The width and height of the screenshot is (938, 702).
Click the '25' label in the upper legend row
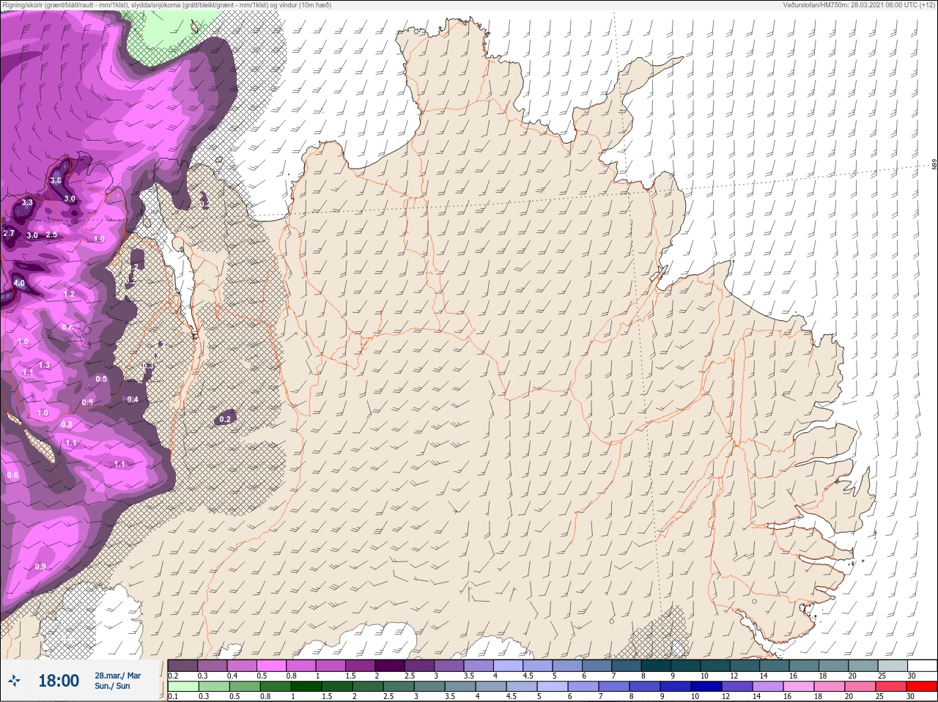coord(881,676)
